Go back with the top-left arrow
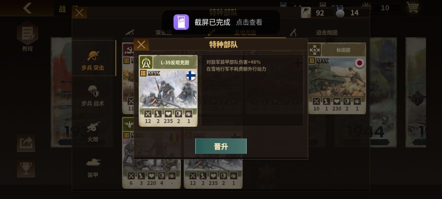This screenshot has width=442, height=199. pos(27,8)
